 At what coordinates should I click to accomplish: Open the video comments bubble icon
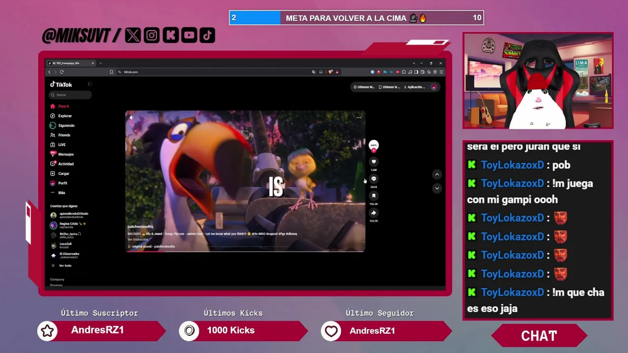coord(373,179)
